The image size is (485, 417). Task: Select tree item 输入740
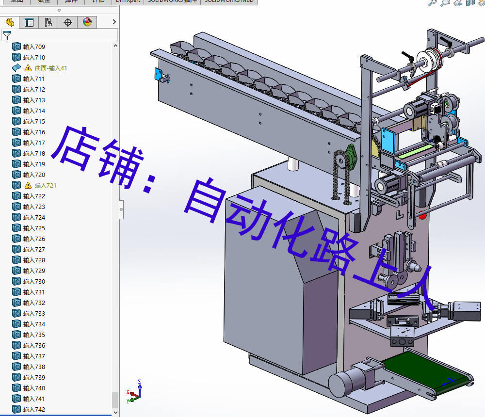click(34, 388)
